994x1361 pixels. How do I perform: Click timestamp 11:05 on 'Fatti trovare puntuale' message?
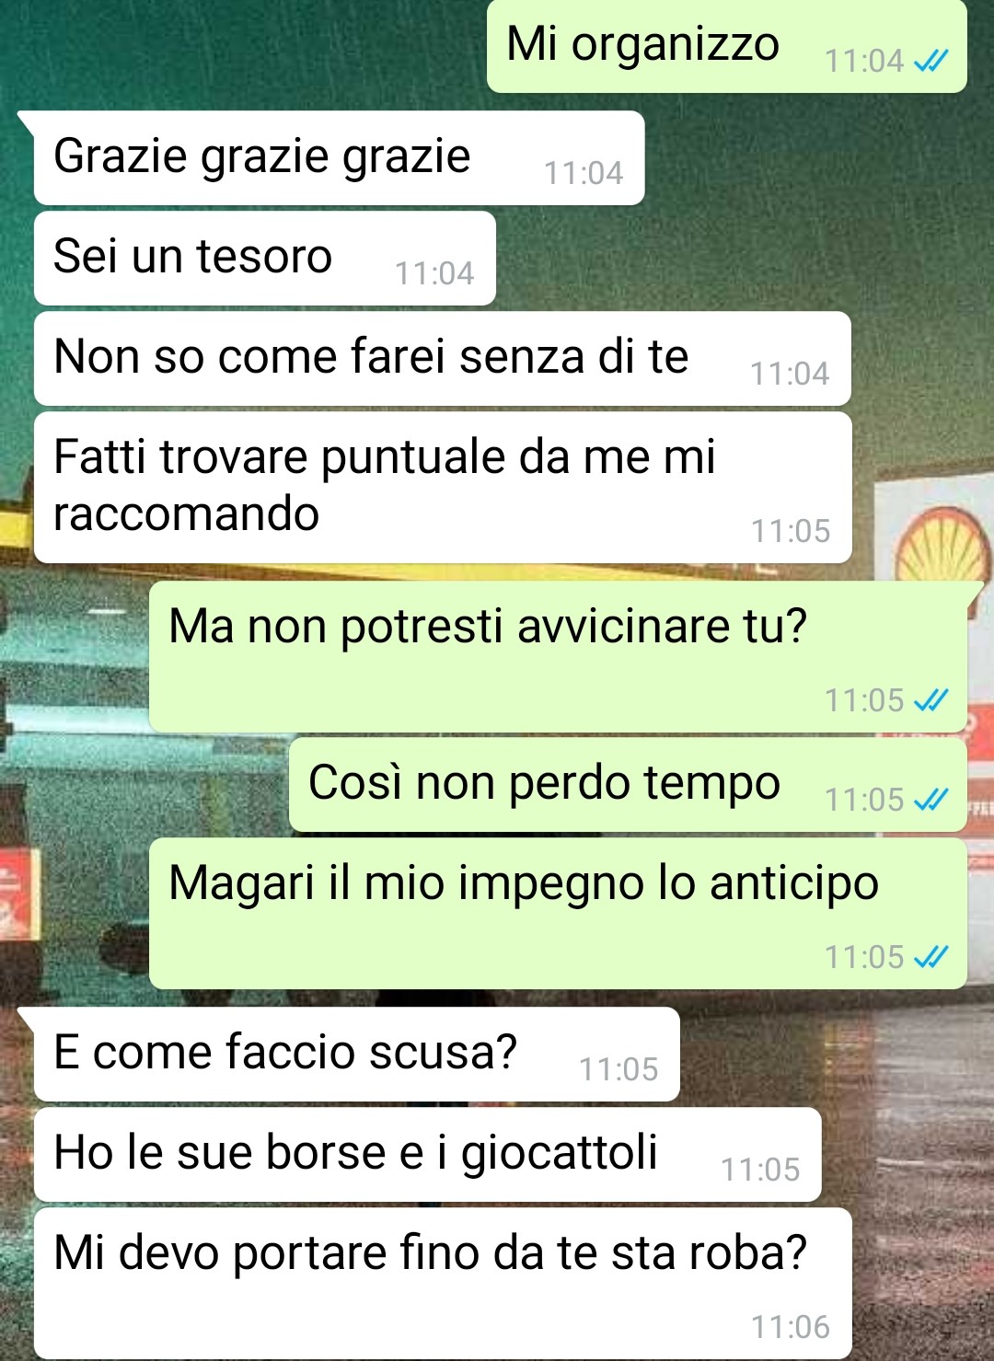tap(791, 531)
